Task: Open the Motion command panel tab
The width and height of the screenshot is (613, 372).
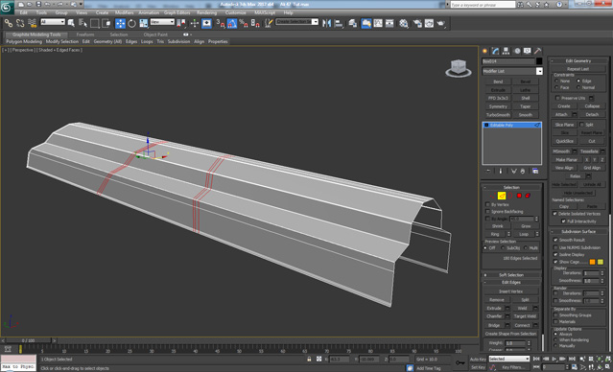Action: (517, 51)
